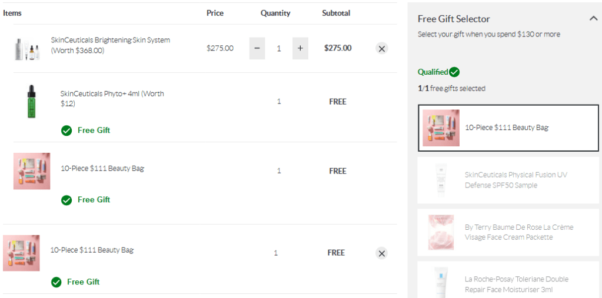Click the middle Beauty Bag Free Gift checkmark

66,200
